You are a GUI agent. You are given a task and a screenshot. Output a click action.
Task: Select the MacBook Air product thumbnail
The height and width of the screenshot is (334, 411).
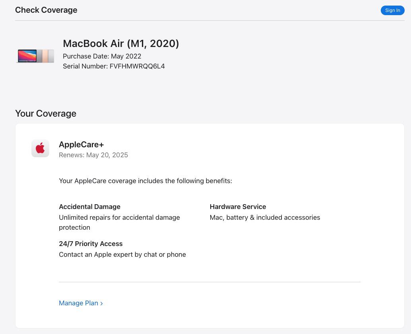[x=35, y=56]
